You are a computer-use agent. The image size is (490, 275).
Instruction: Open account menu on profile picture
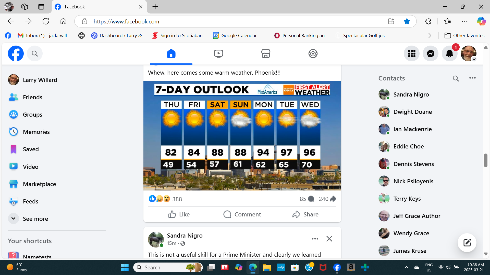[468, 54]
